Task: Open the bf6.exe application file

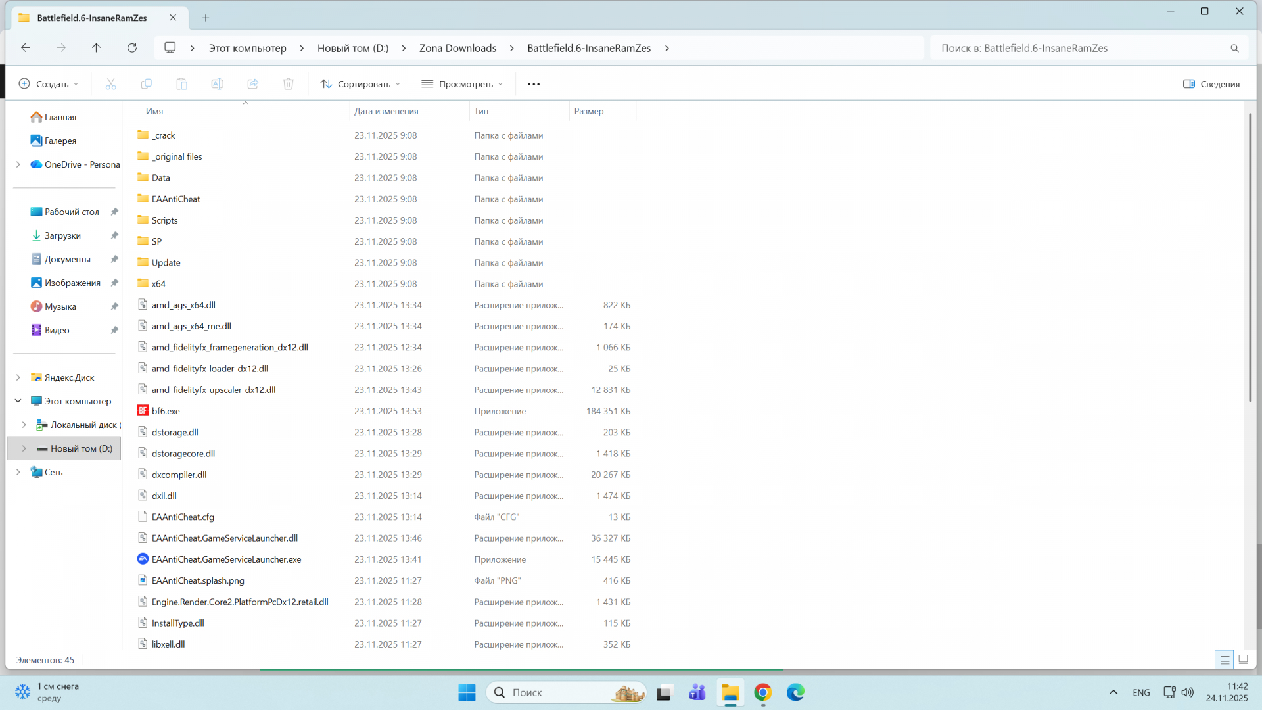Action: point(166,411)
